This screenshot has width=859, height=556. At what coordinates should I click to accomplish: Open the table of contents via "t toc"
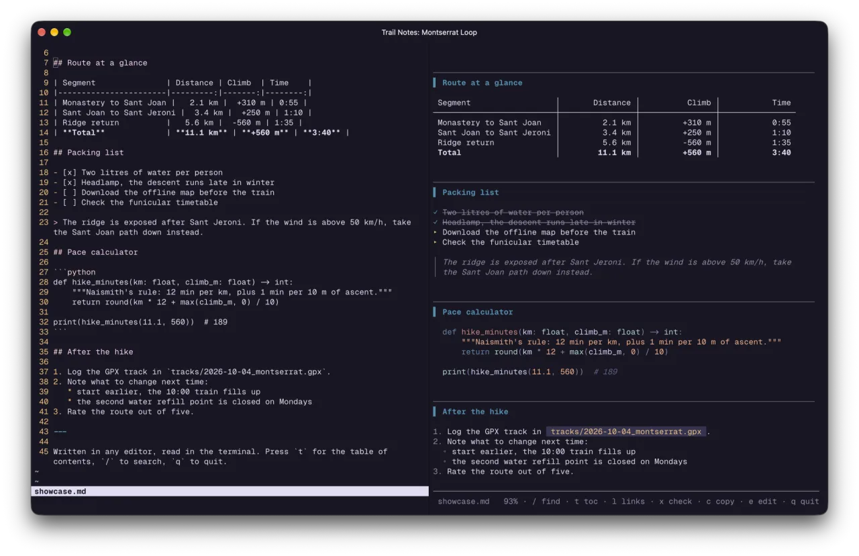click(x=586, y=502)
